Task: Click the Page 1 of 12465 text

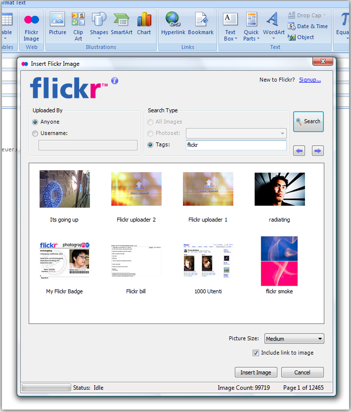Action: point(304,388)
